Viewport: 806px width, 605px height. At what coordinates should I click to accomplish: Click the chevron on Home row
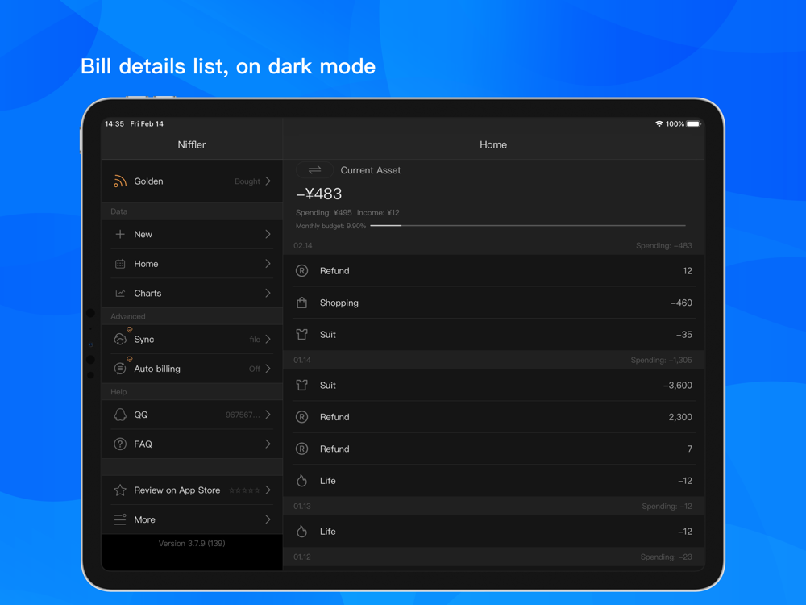pos(268,264)
